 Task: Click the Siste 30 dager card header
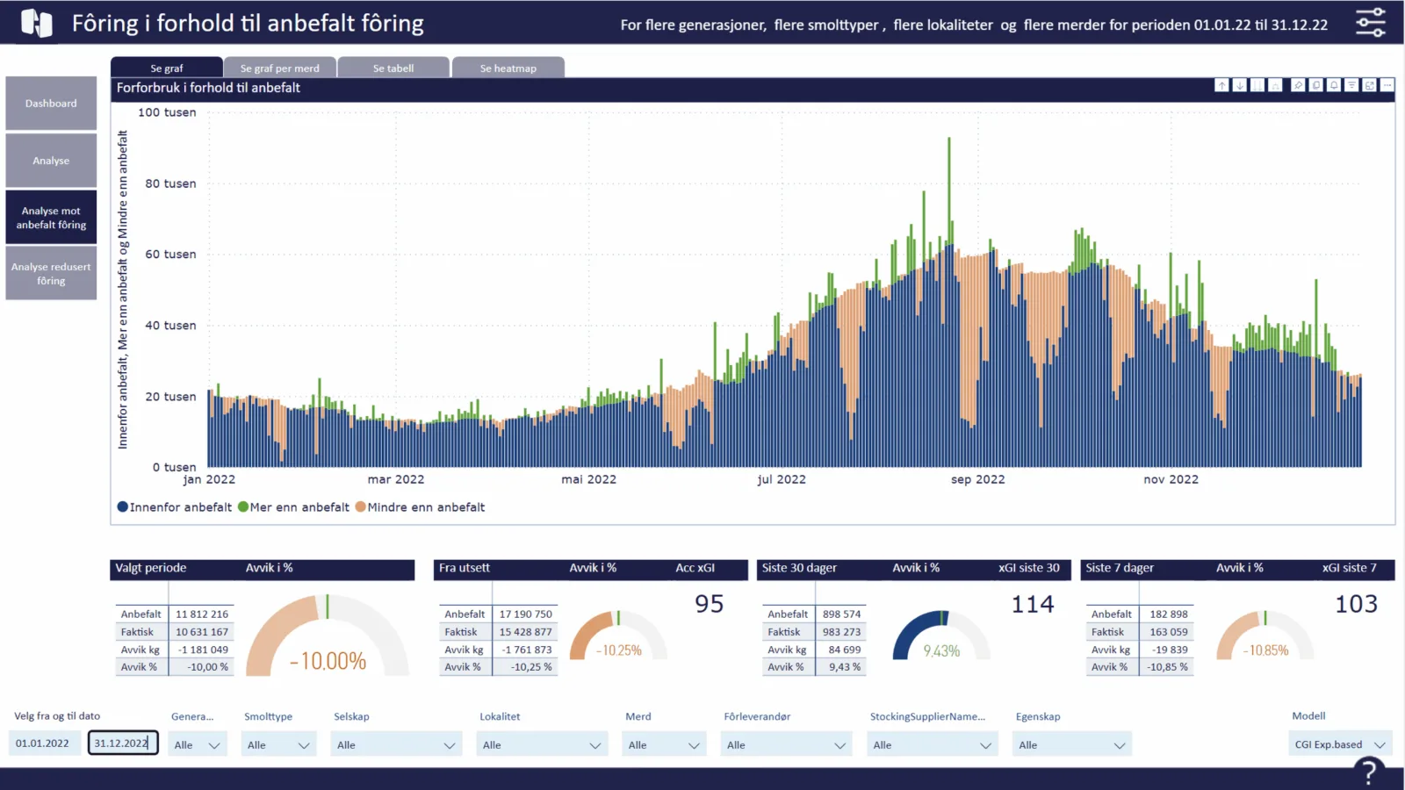point(914,569)
